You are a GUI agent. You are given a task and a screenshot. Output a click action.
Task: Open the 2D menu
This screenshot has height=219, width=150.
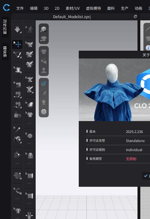point(57,8)
